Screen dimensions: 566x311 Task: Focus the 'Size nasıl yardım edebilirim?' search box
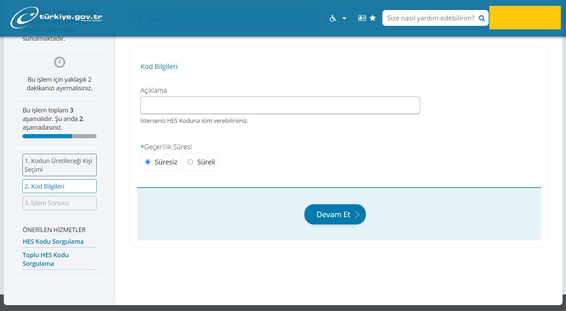pos(430,18)
